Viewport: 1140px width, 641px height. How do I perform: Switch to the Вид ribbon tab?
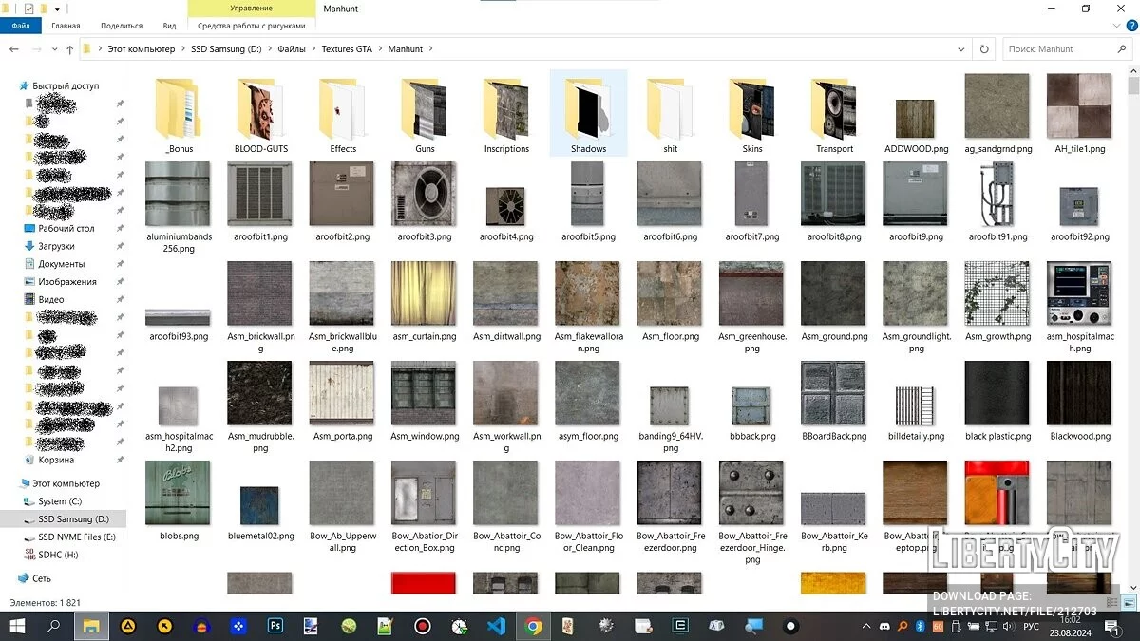pos(169,26)
